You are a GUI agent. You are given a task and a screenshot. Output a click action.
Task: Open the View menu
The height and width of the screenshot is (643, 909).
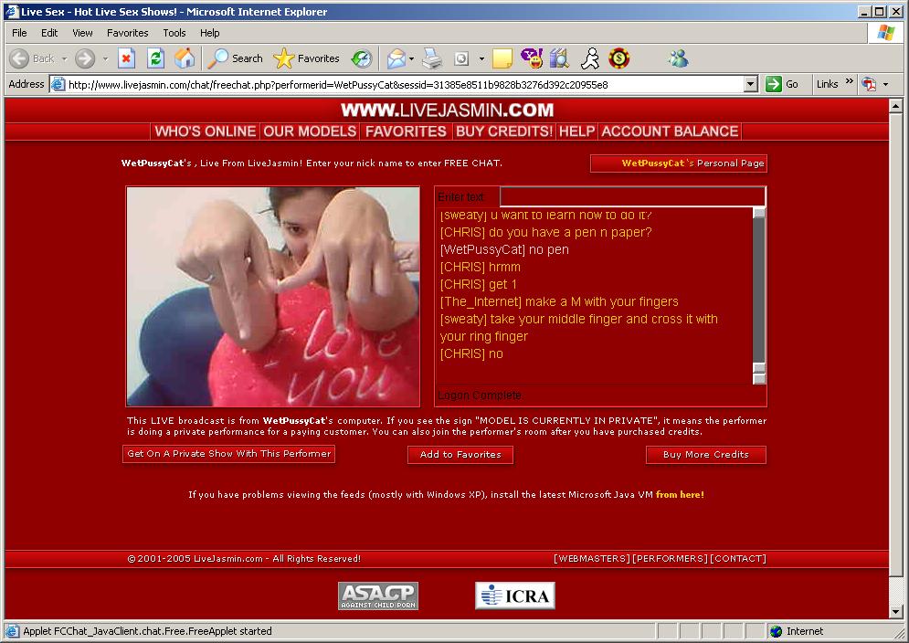[x=82, y=33]
